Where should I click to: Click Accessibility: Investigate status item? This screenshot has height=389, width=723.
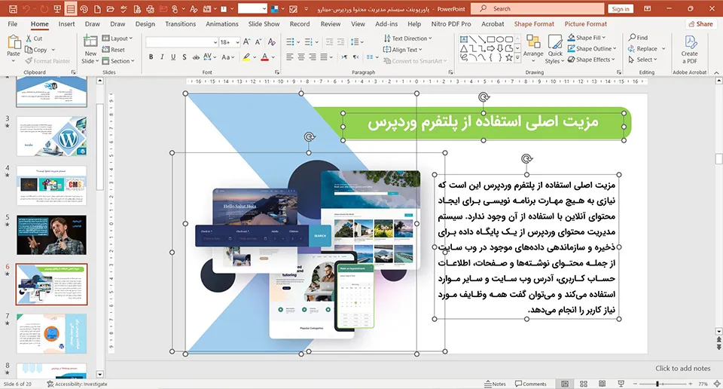pyautogui.click(x=77, y=384)
